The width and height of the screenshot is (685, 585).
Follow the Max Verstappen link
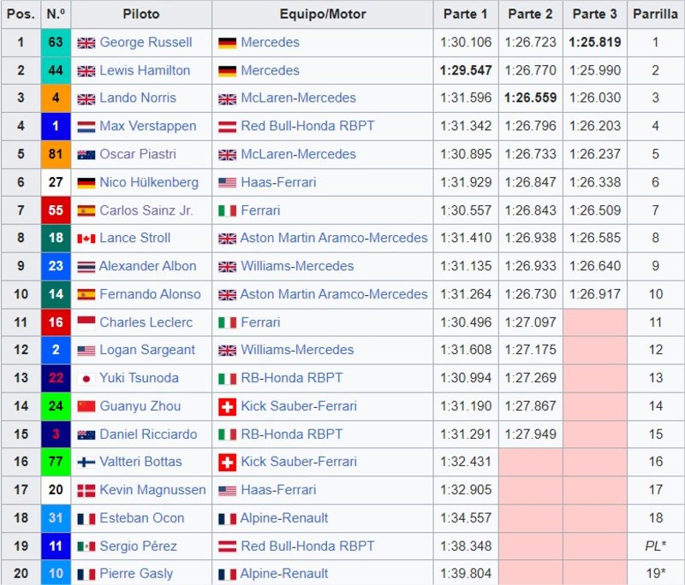[147, 126]
